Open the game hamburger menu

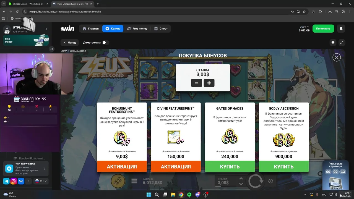[x=134, y=181]
